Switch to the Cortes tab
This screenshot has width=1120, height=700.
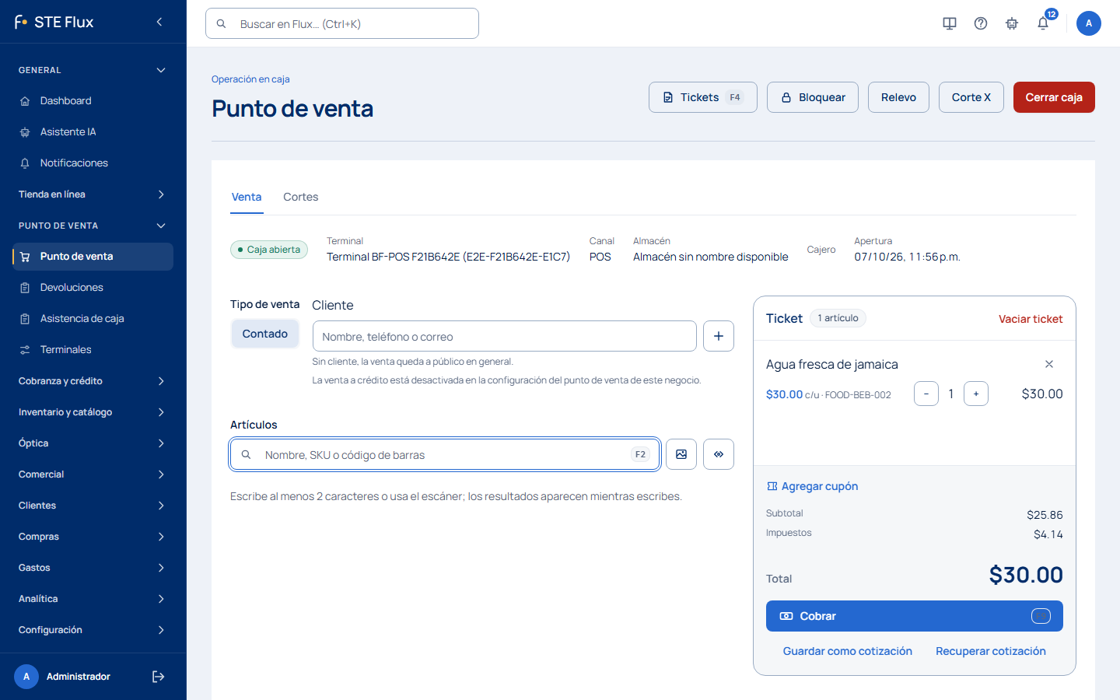[301, 198]
